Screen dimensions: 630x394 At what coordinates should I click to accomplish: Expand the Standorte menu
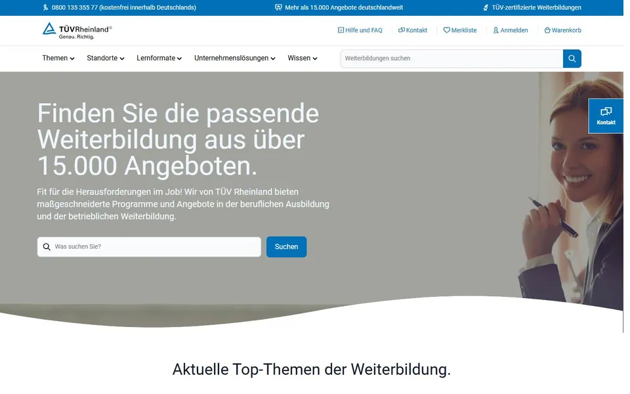tap(106, 58)
